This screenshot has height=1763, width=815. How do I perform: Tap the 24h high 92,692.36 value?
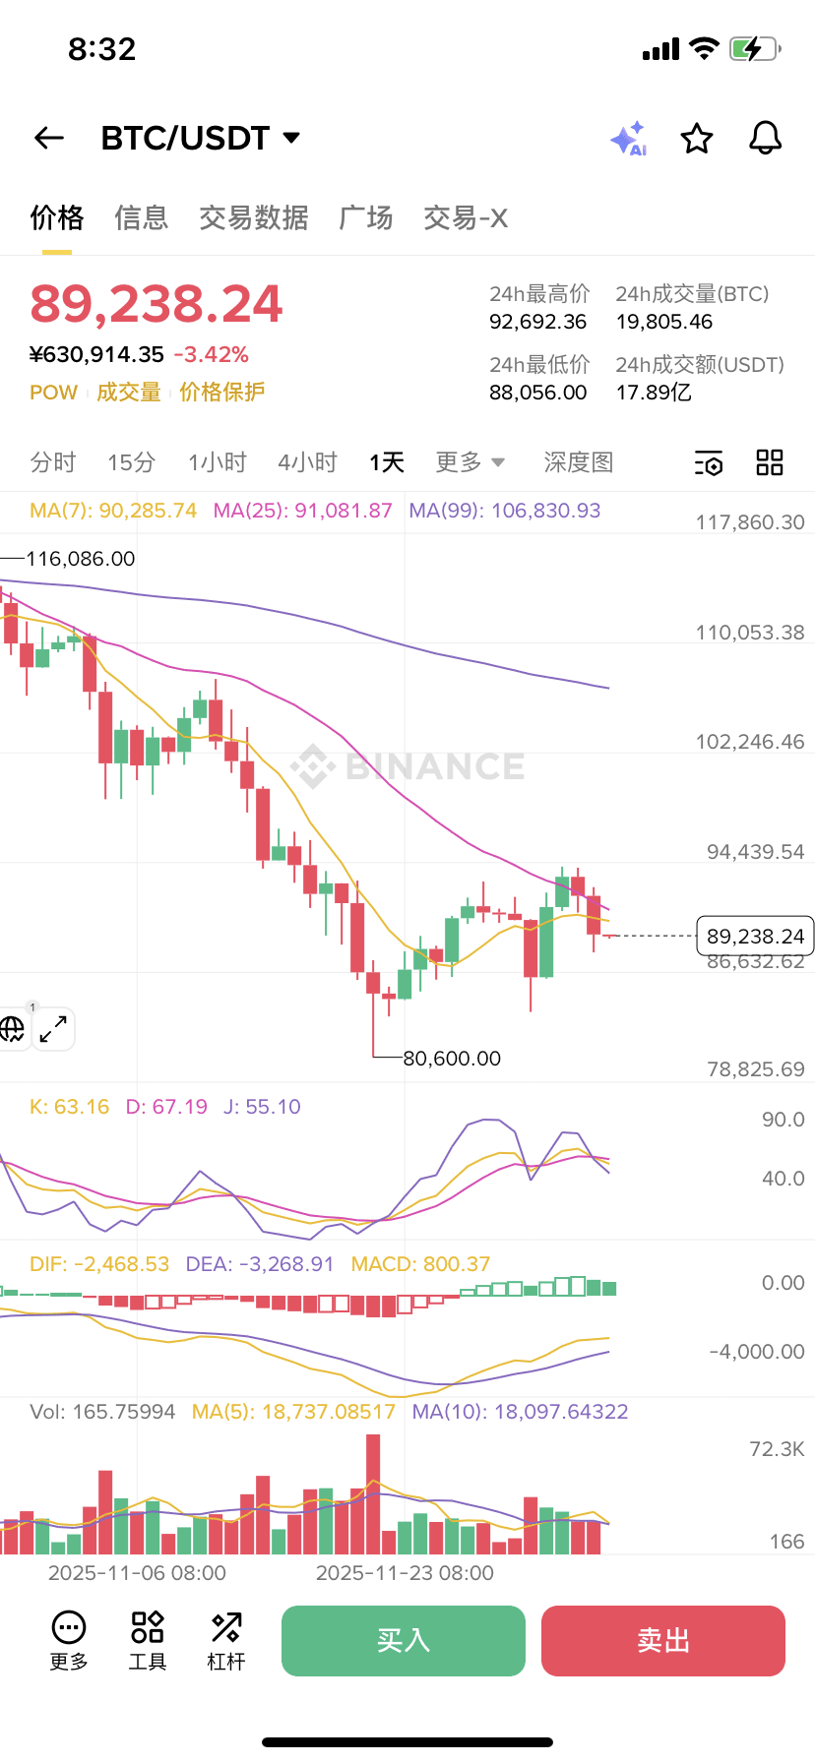click(x=538, y=322)
